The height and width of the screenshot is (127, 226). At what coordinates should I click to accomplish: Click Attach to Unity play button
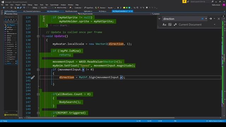tap(61, 8)
